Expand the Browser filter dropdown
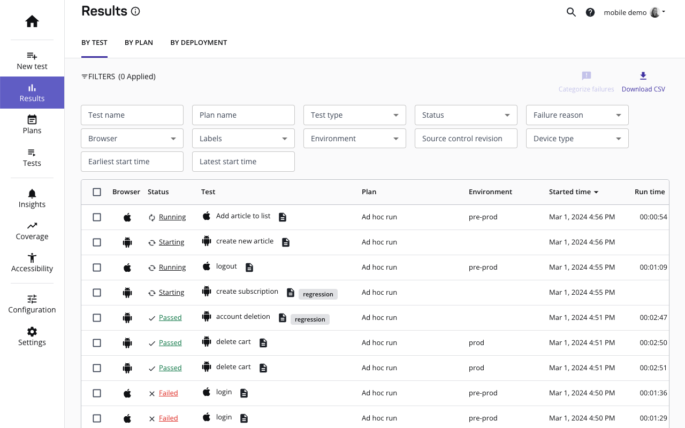The height and width of the screenshot is (428, 685). pos(132,139)
